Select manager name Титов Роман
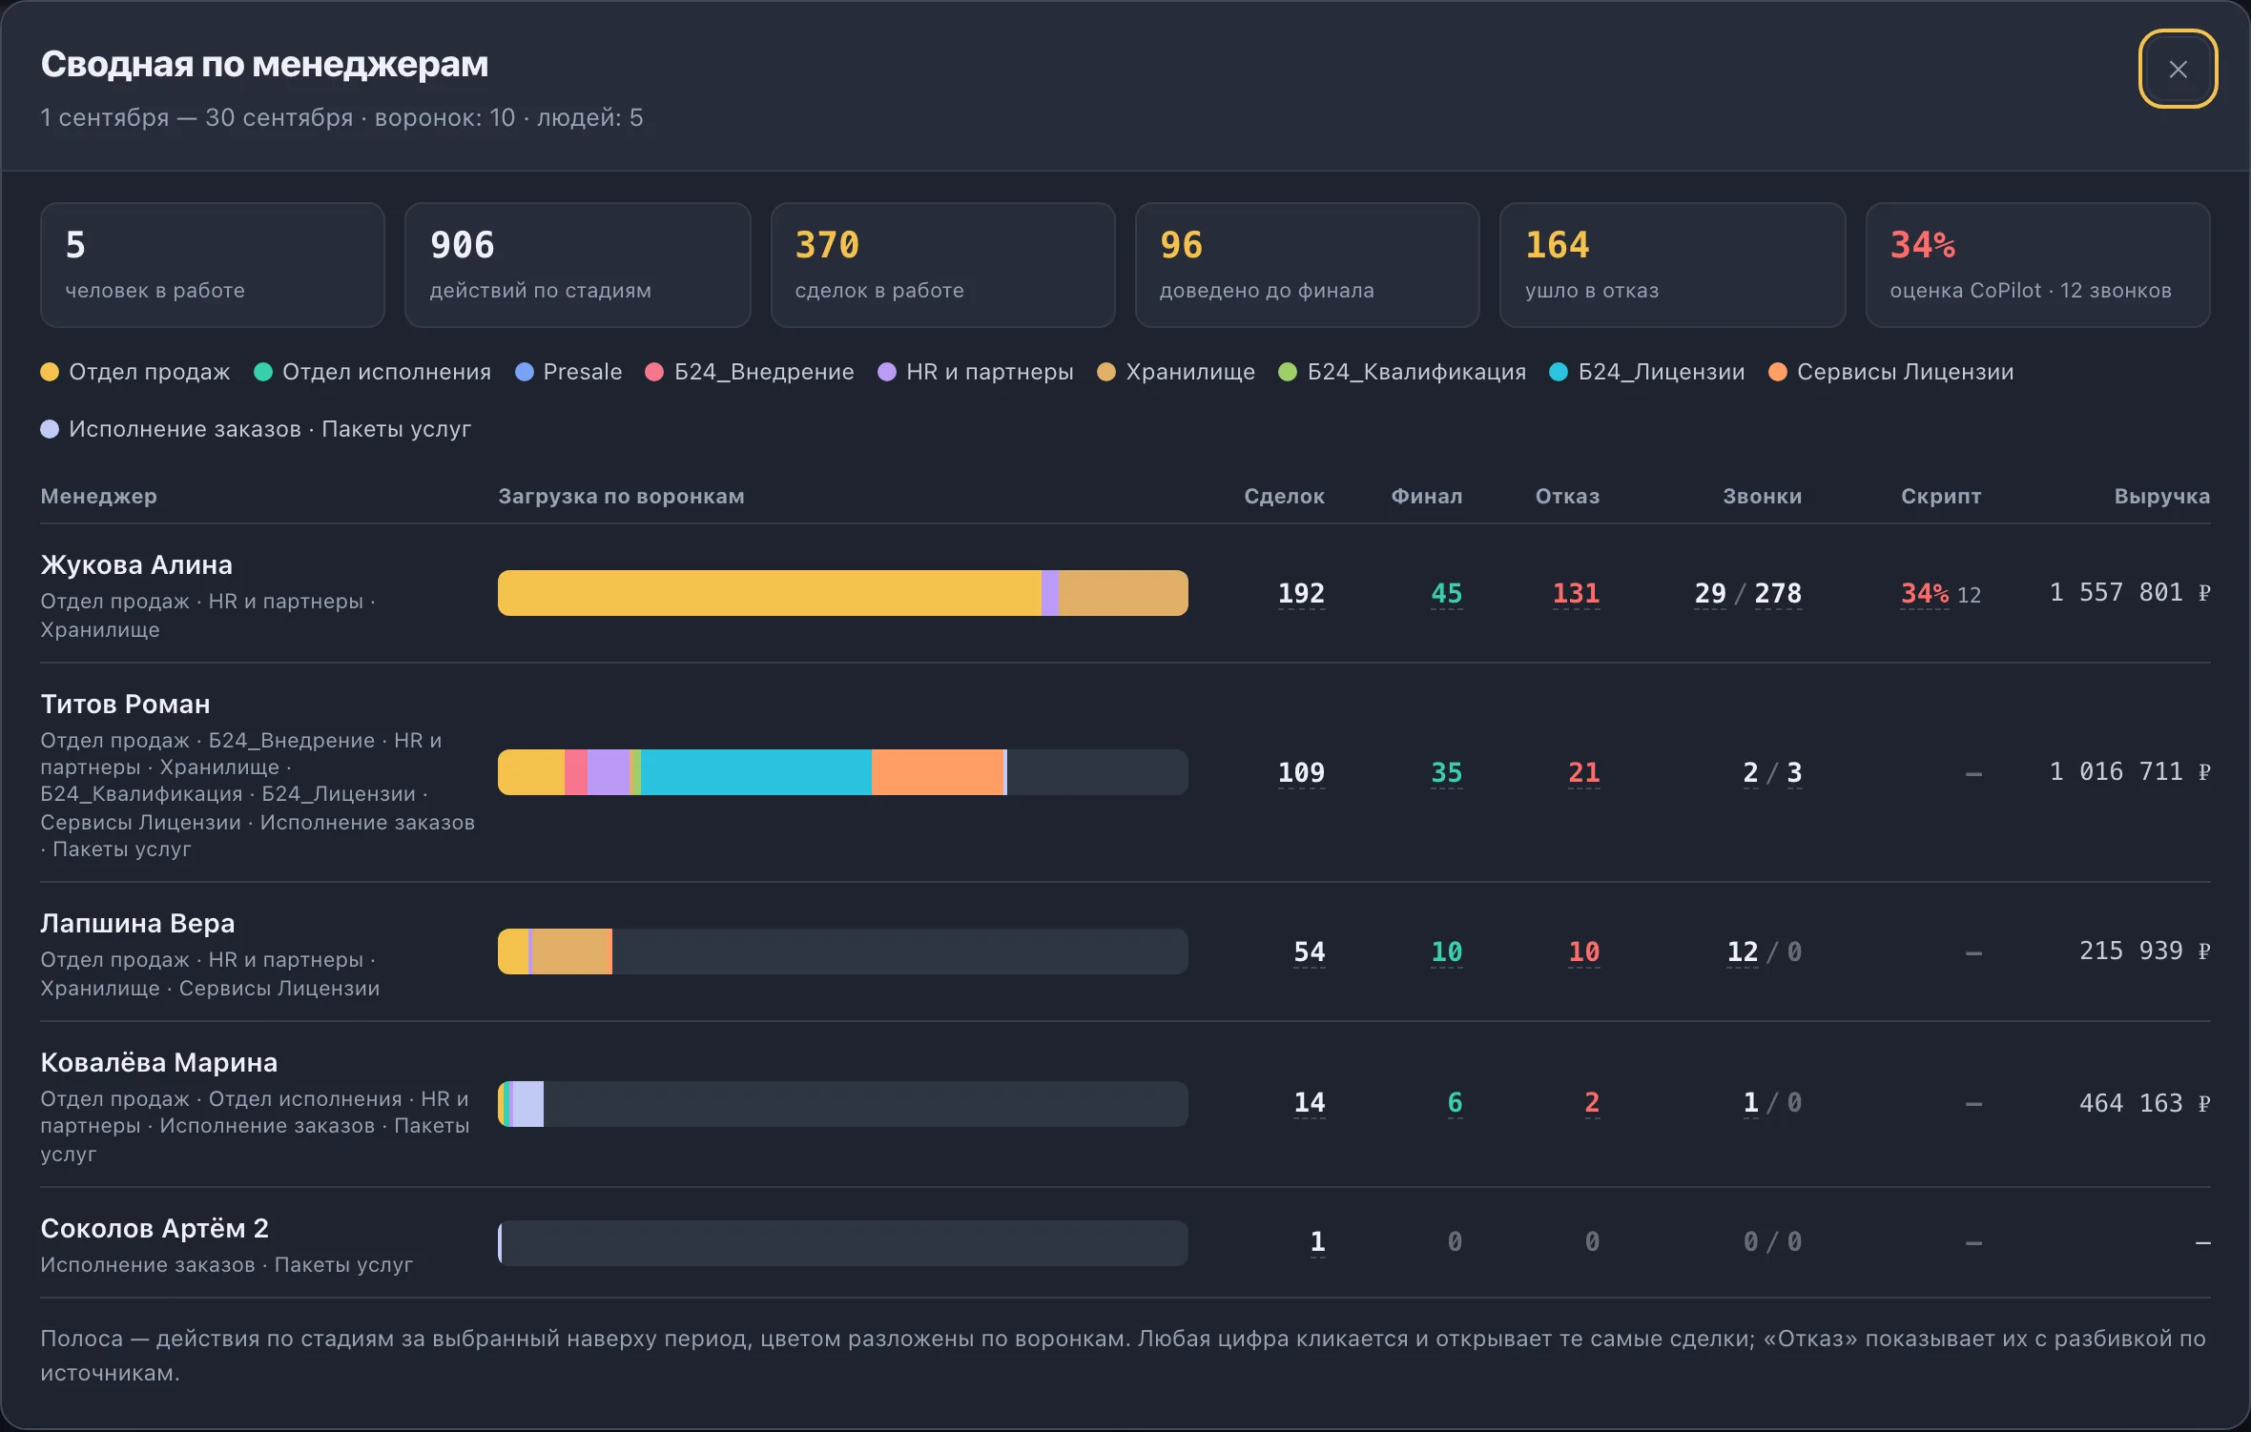Image resolution: width=2251 pixels, height=1432 pixels. pos(125,704)
